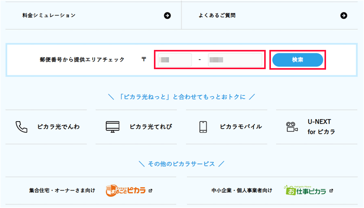Click the telephone handset icon
The image size is (364, 208).
[21, 126]
